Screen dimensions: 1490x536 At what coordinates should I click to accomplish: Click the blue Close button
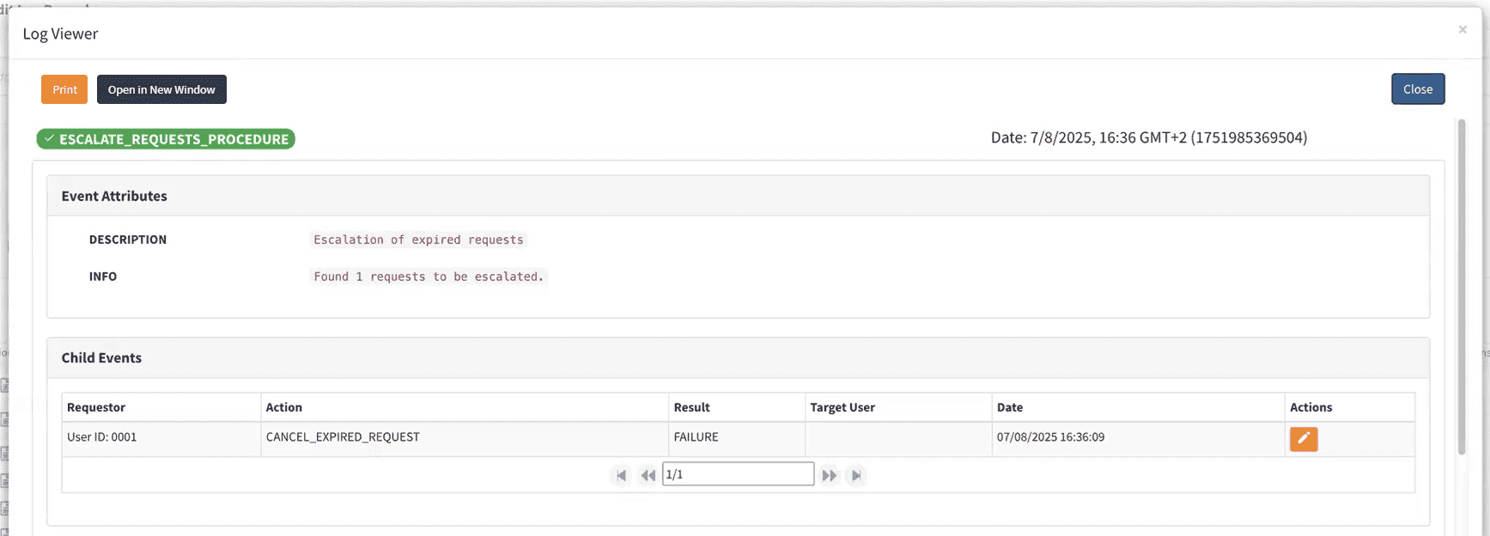1418,89
